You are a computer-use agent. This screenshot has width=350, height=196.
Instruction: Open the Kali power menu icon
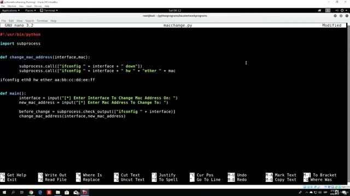342,10
